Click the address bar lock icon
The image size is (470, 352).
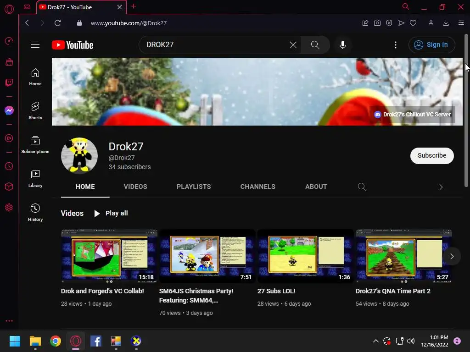tap(79, 23)
